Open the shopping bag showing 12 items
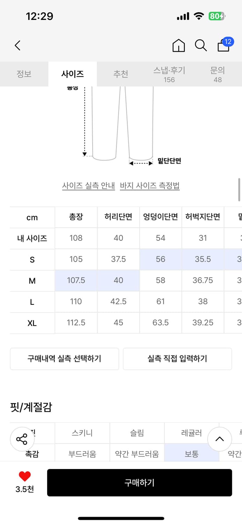242x525 pixels. (x=223, y=46)
